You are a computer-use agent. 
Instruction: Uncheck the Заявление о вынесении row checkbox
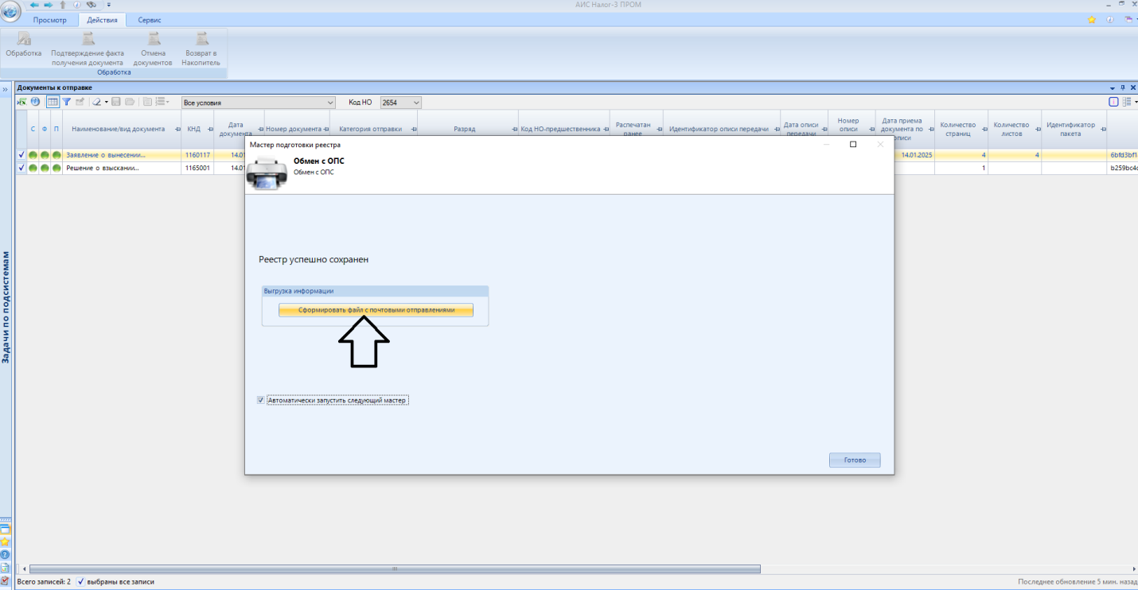click(21, 155)
